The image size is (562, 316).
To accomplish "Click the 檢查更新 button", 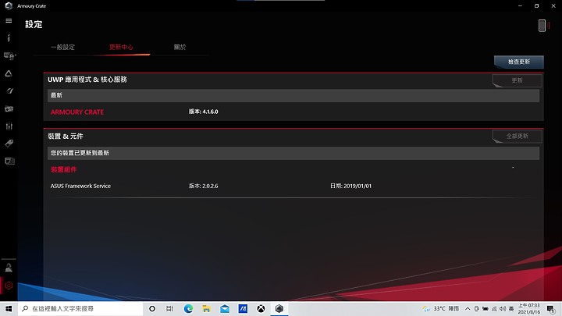I will tap(518, 62).
